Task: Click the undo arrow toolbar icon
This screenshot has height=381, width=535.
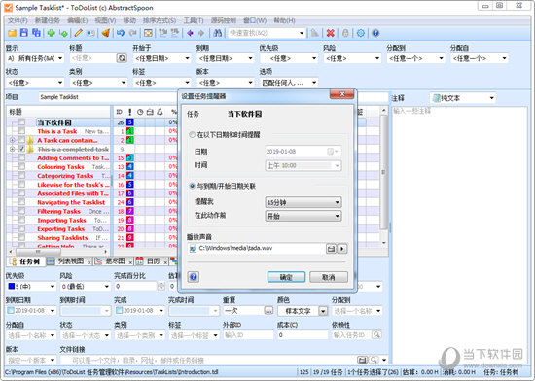Action: pos(120,33)
